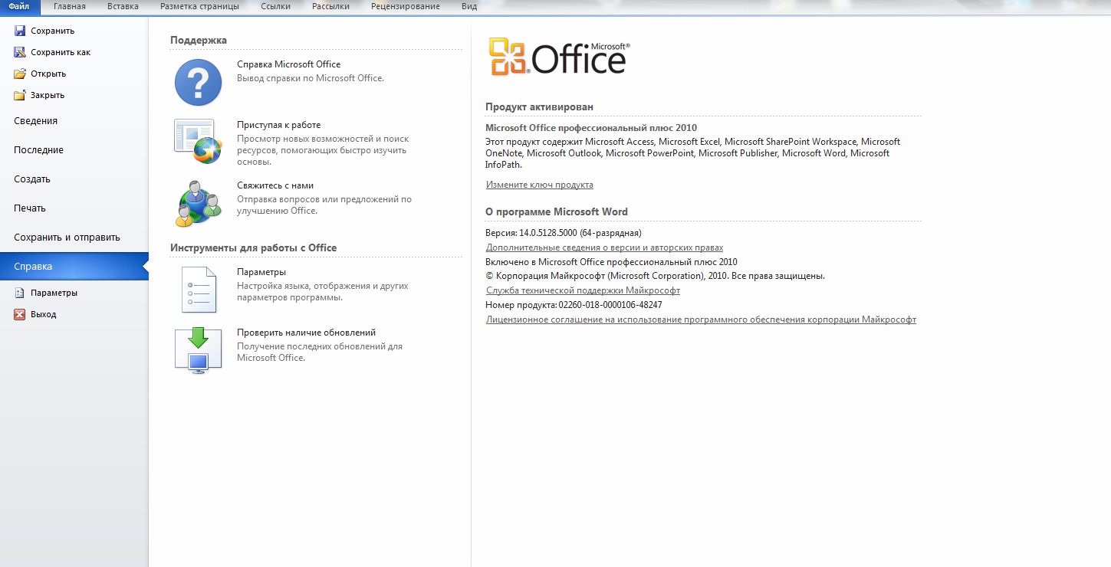The height and width of the screenshot is (567, 1111).
Task: Switch to the Вставка ribbon tab
Action: point(123,6)
